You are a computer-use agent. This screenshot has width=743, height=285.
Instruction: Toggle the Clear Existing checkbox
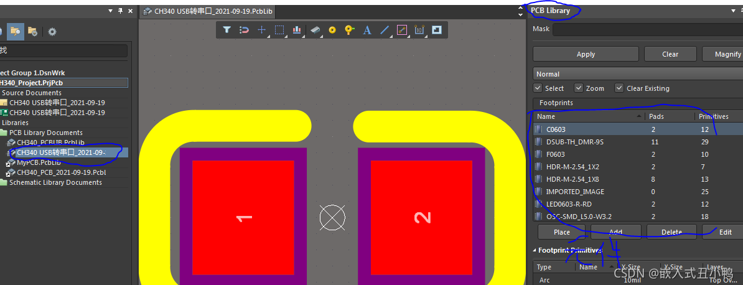pyautogui.click(x=619, y=88)
